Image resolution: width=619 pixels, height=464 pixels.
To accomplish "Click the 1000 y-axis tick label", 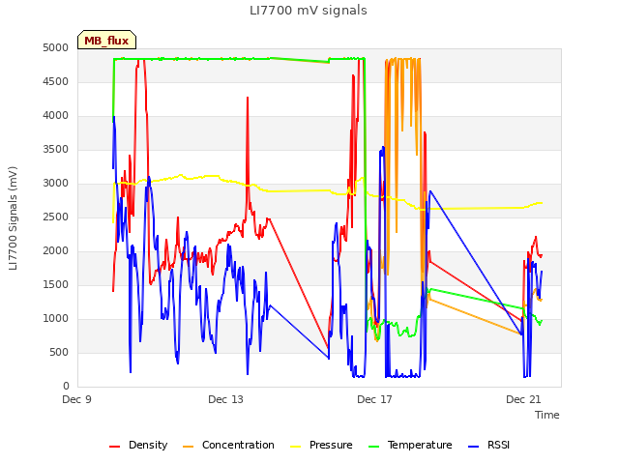I will point(56,318).
